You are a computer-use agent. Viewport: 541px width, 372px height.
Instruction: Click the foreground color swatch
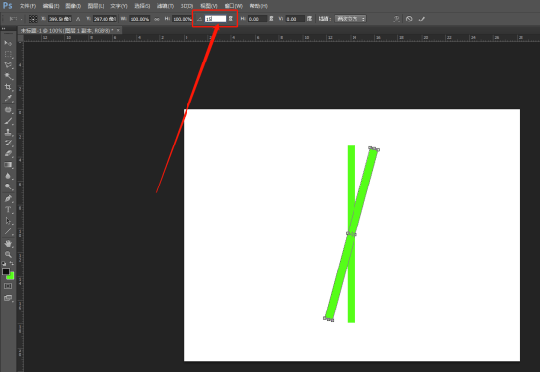(6, 271)
